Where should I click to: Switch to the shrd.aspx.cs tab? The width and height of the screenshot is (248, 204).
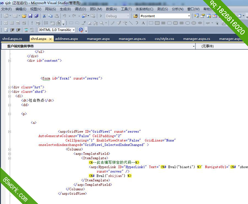12,39
